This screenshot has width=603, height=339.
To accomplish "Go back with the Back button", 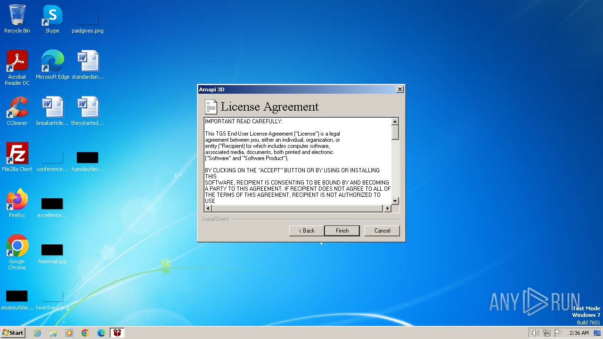I will (x=306, y=231).
